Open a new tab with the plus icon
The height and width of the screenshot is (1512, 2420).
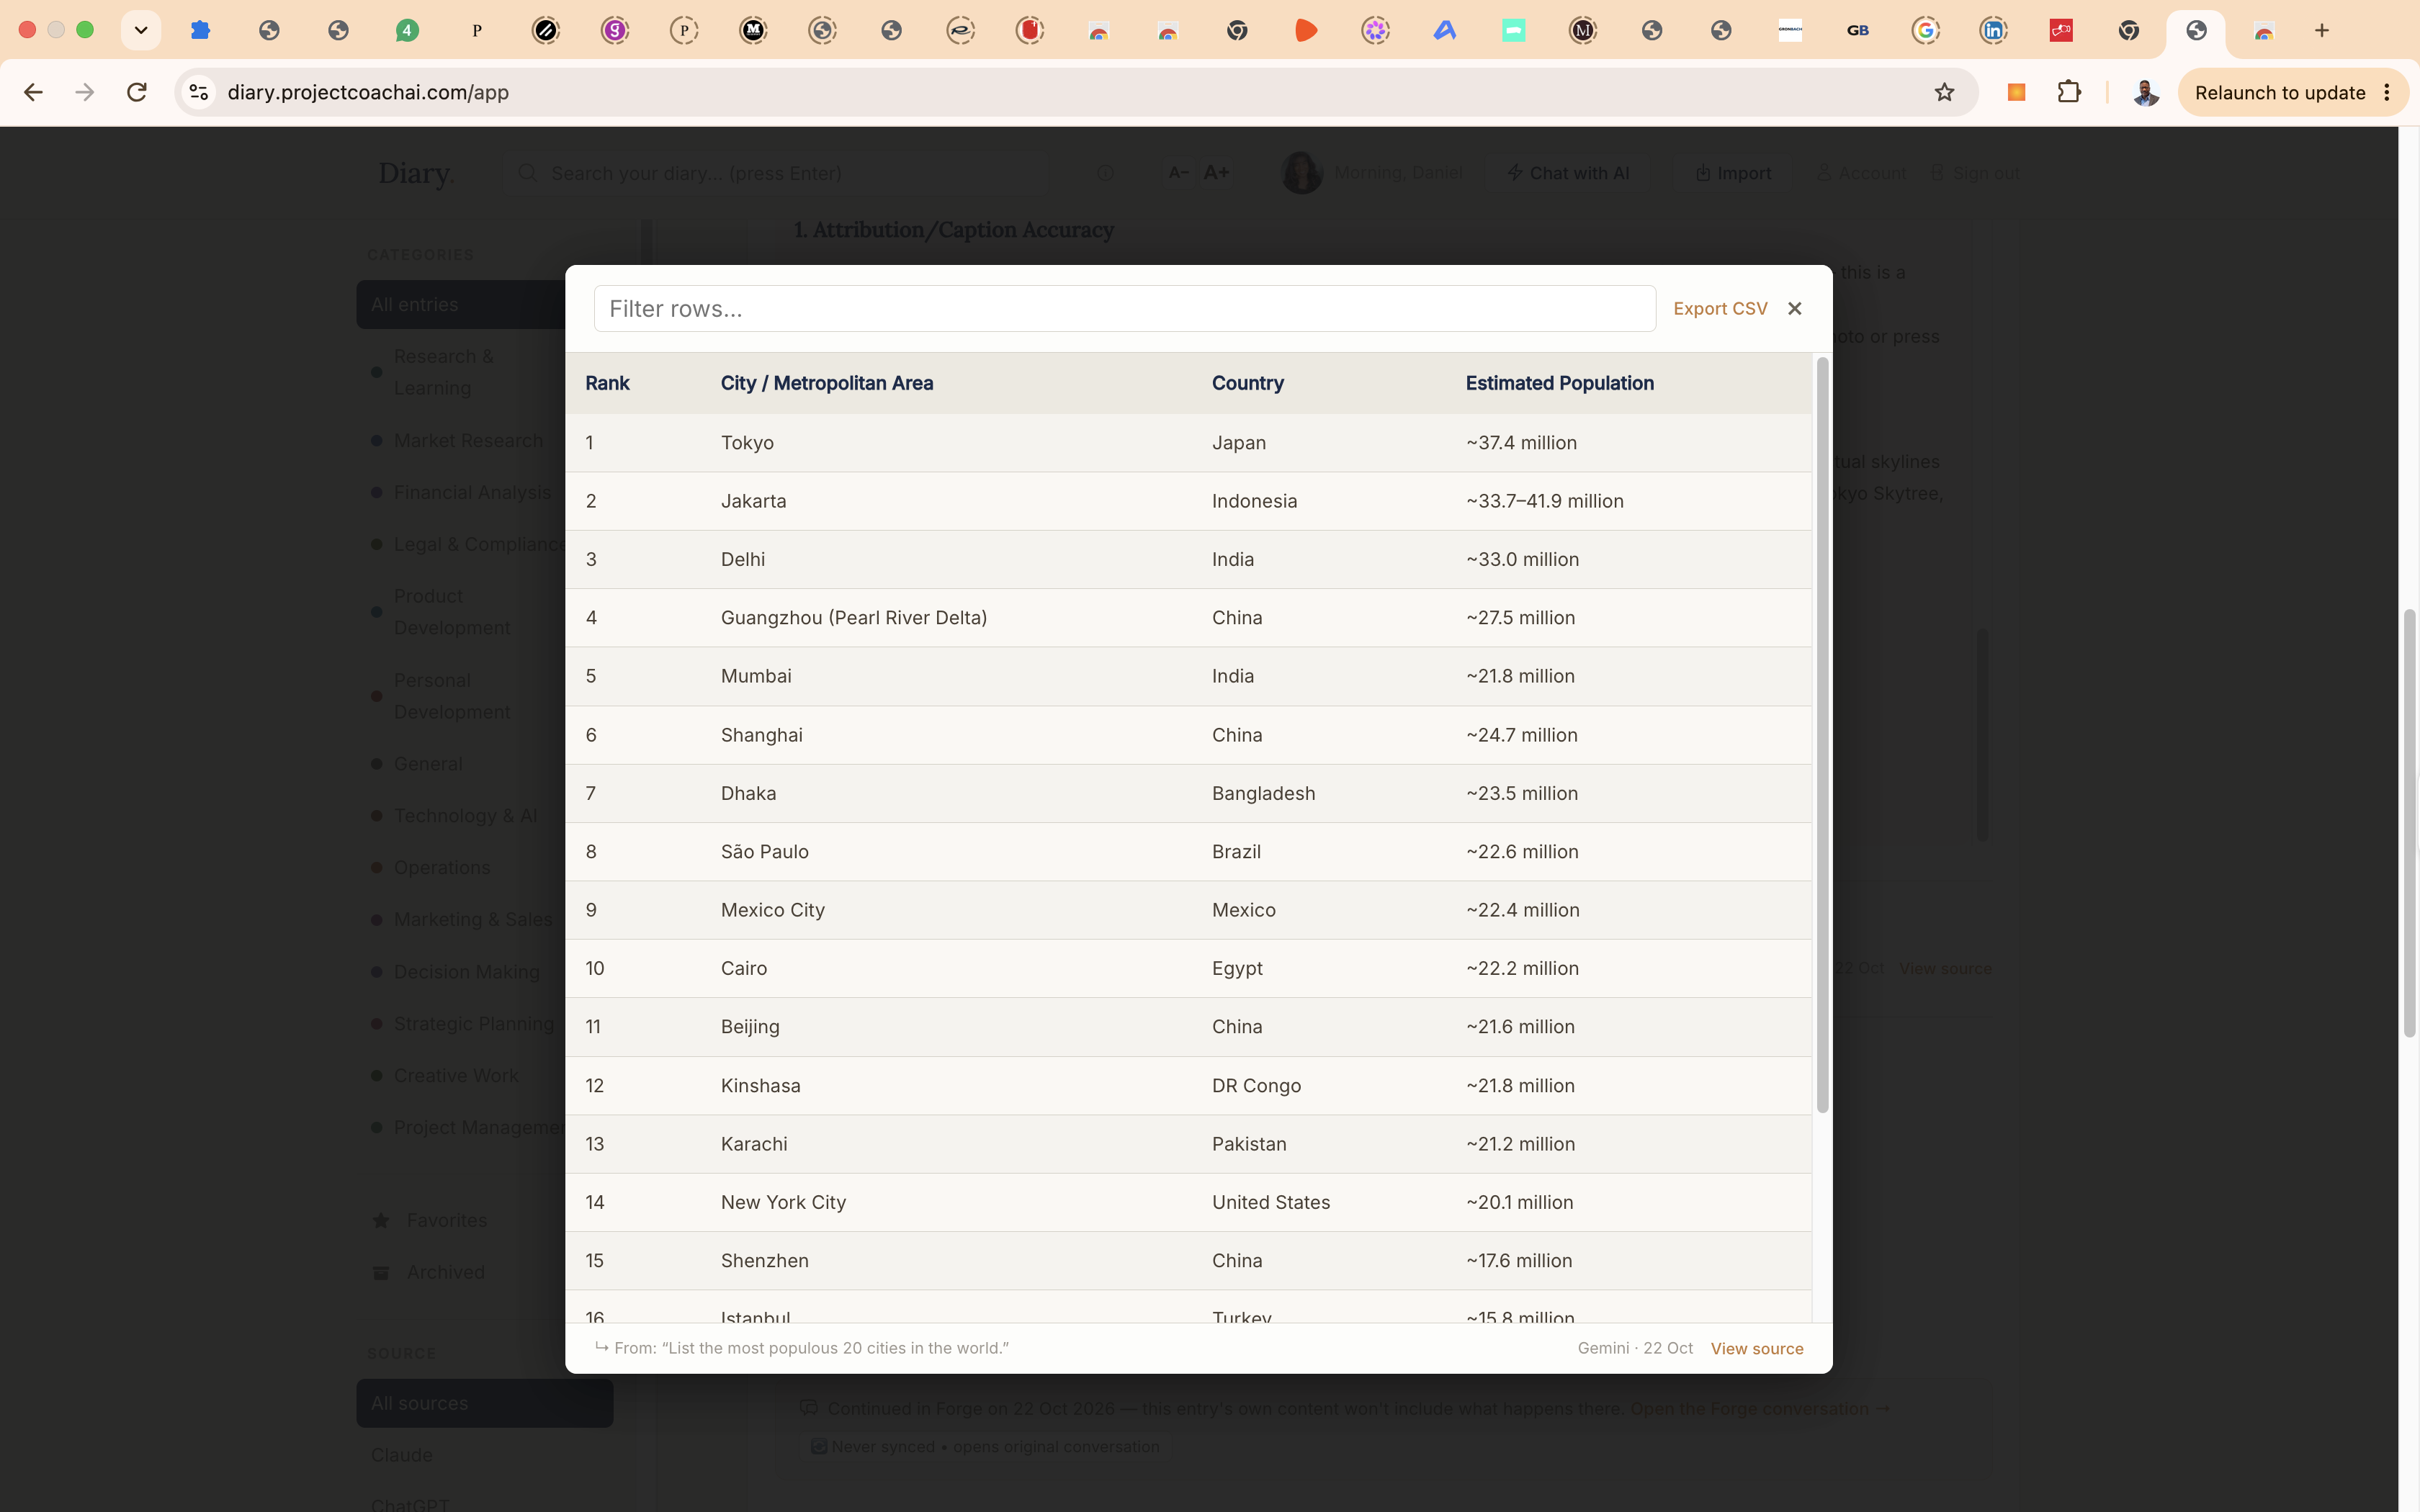point(2322,31)
